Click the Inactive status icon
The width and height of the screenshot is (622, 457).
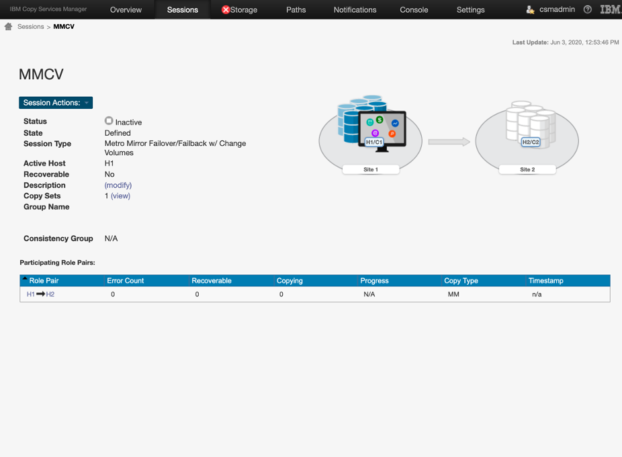tap(109, 121)
